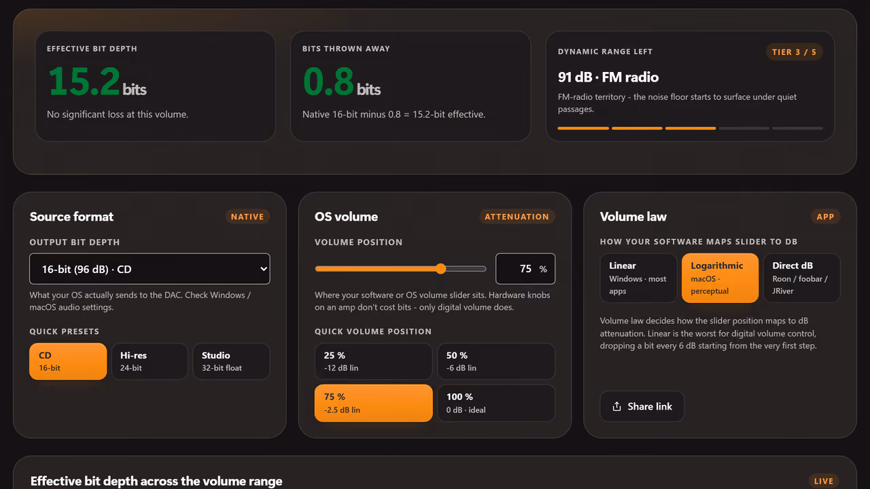Select the CD 16-bit preset

click(68, 361)
